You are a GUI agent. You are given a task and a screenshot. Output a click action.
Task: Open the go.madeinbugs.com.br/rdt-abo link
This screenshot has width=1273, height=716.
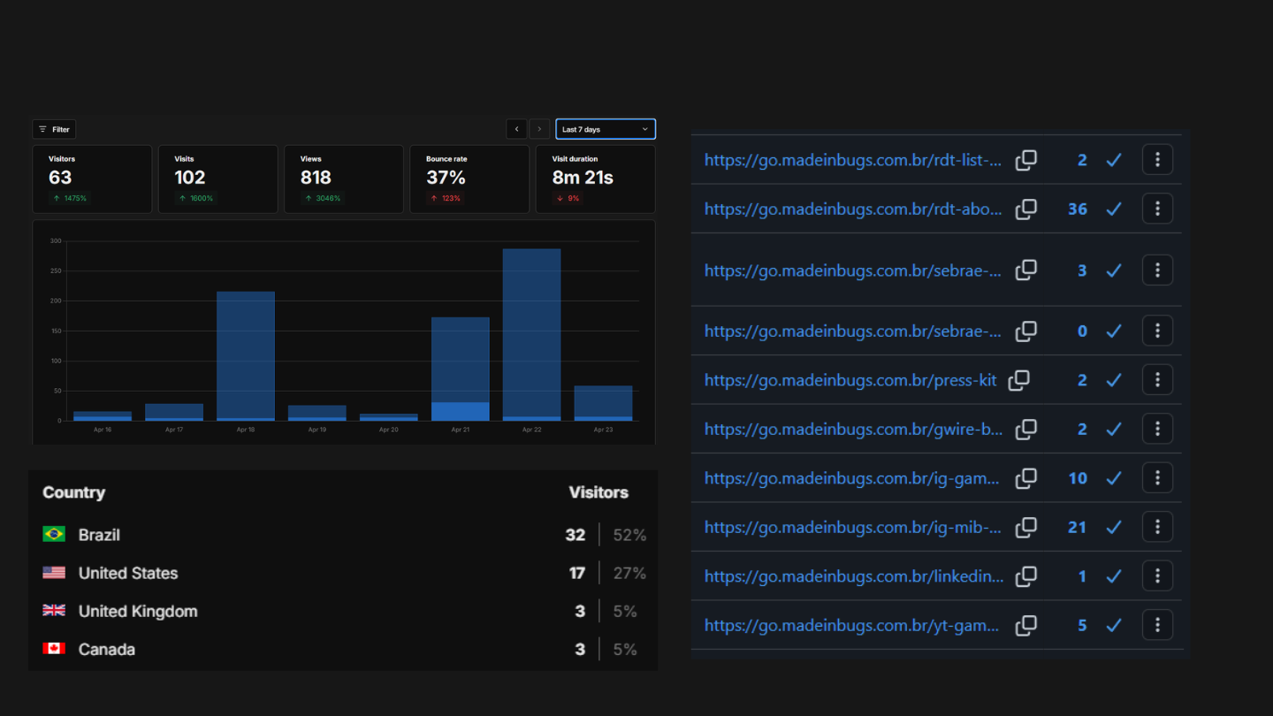pyautogui.click(x=853, y=209)
